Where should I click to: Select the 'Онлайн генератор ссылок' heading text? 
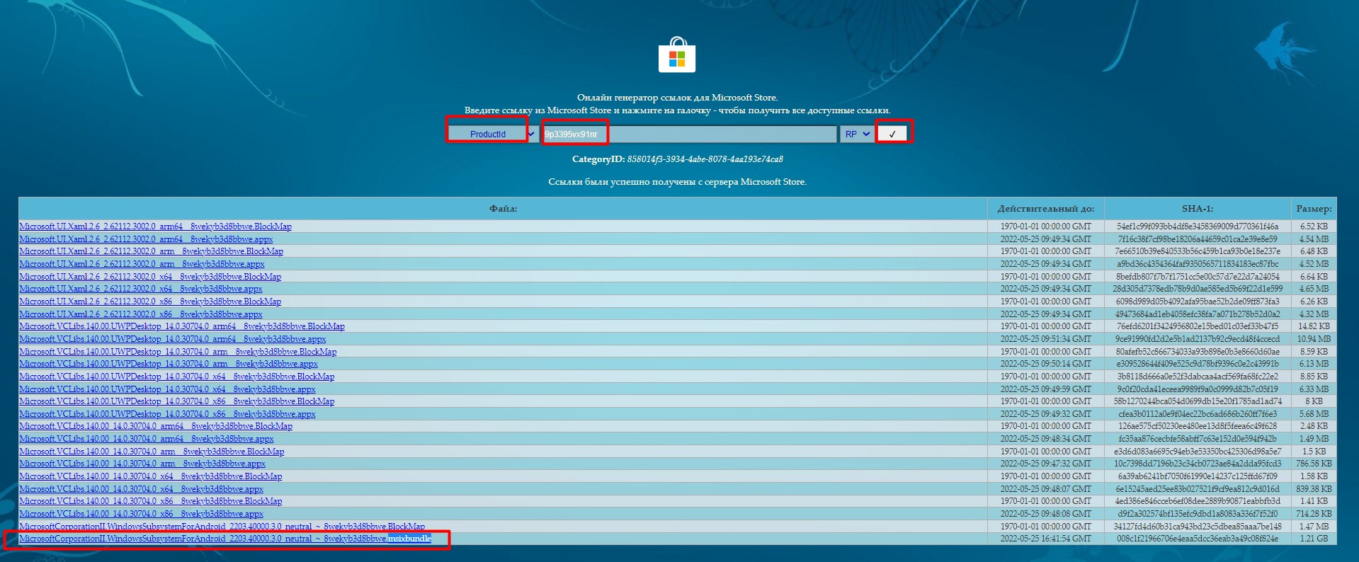[677, 98]
